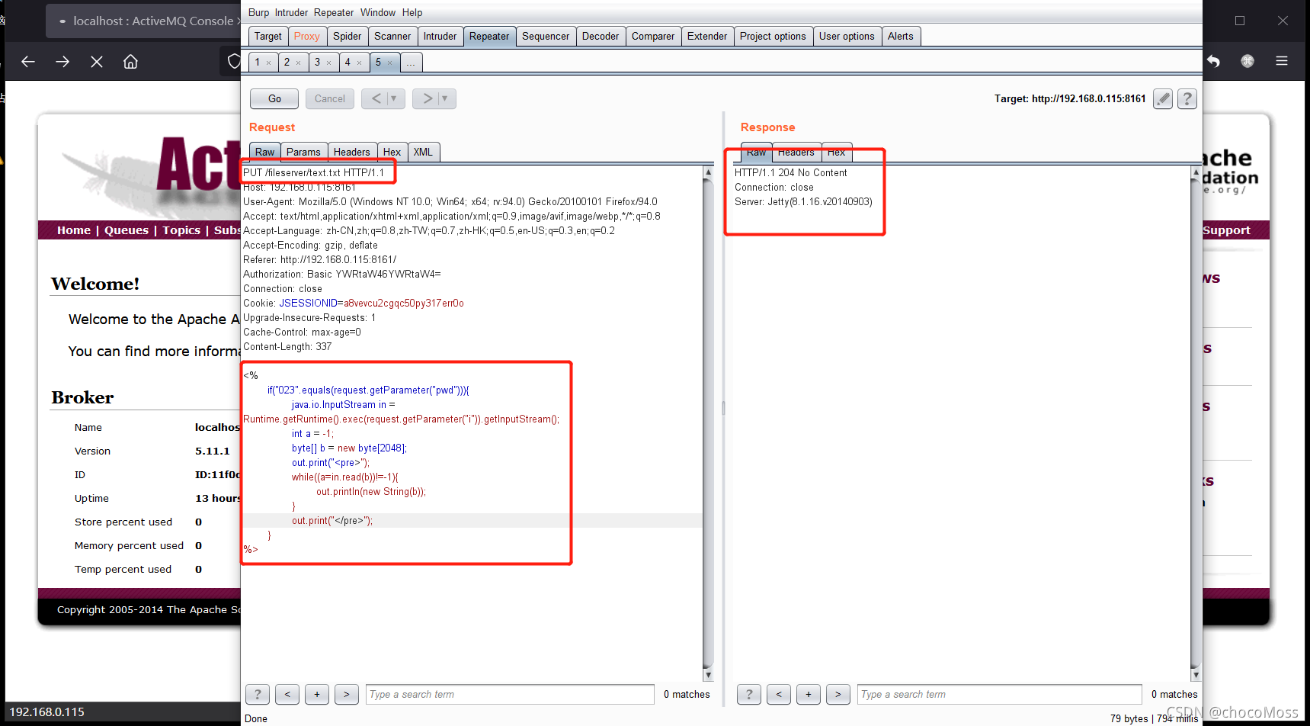
Task: Open Repeater help question-mark icon by target
Action: [1187, 98]
